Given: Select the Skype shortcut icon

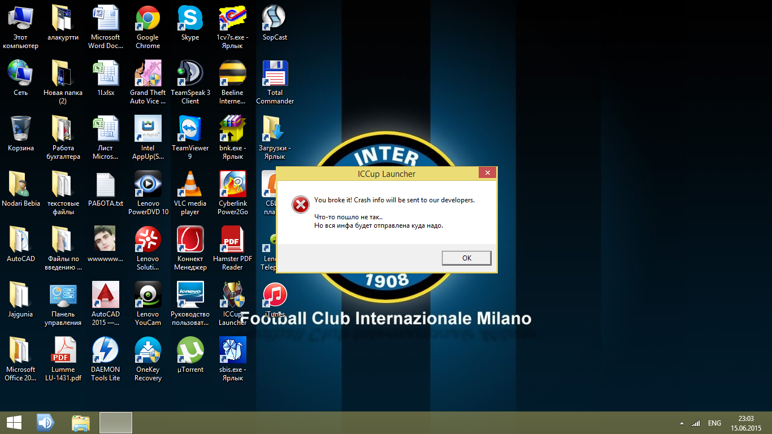Looking at the screenshot, I should coord(190,23).
